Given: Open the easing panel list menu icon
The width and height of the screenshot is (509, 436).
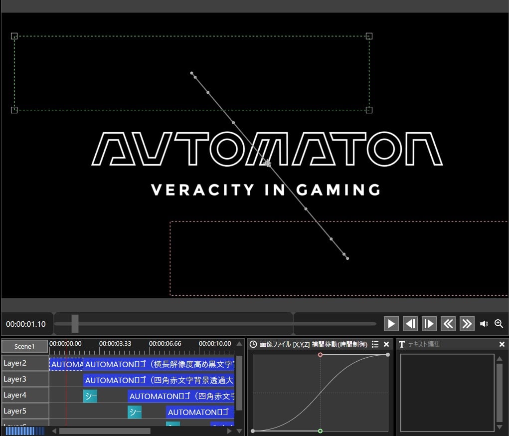Looking at the screenshot, I should (375, 344).
